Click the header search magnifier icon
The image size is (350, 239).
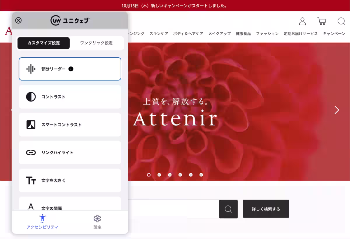(341, 22)
